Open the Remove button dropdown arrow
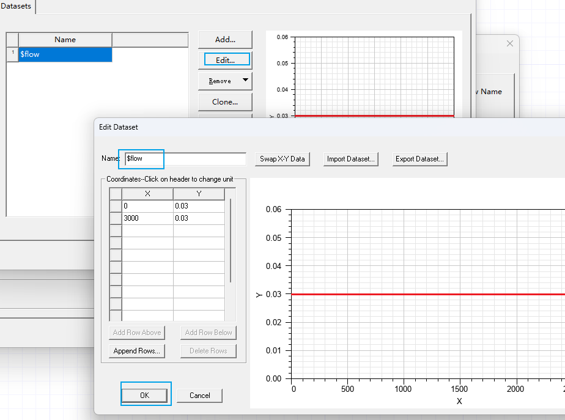Screen dimensions: 565x420 (245, 80)
